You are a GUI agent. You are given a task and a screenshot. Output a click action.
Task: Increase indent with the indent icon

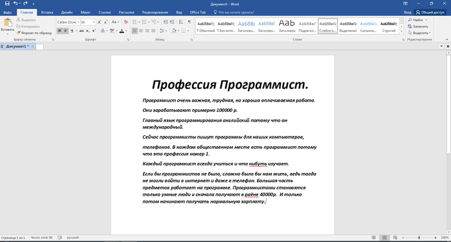pyautogui.click(x=172, y=22)
